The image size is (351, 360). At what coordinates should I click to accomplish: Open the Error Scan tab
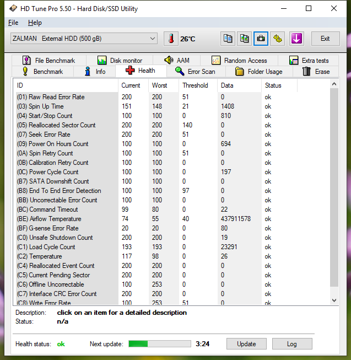(x=196, y=72)
